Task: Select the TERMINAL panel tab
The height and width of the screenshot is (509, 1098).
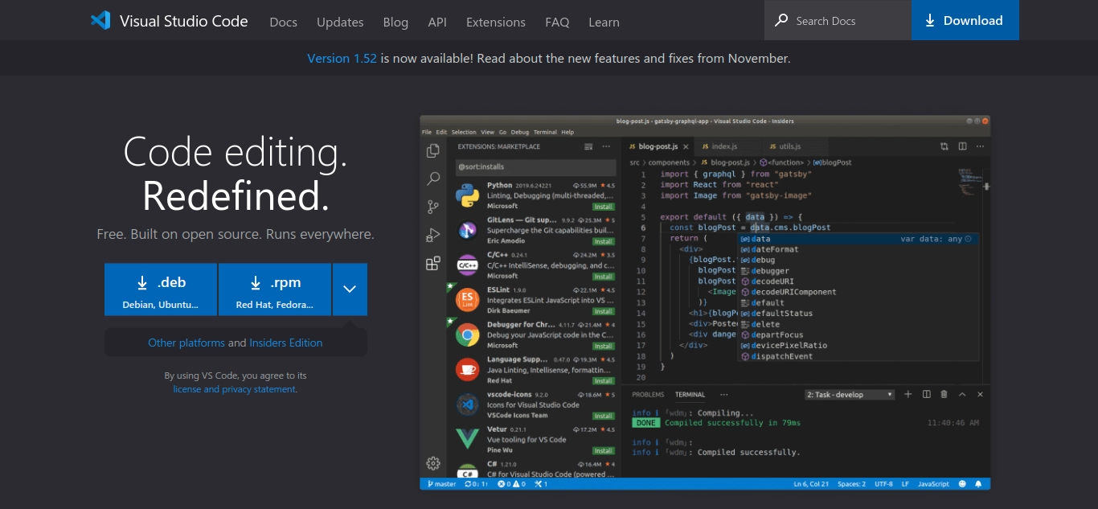Action: pos(690,394)
